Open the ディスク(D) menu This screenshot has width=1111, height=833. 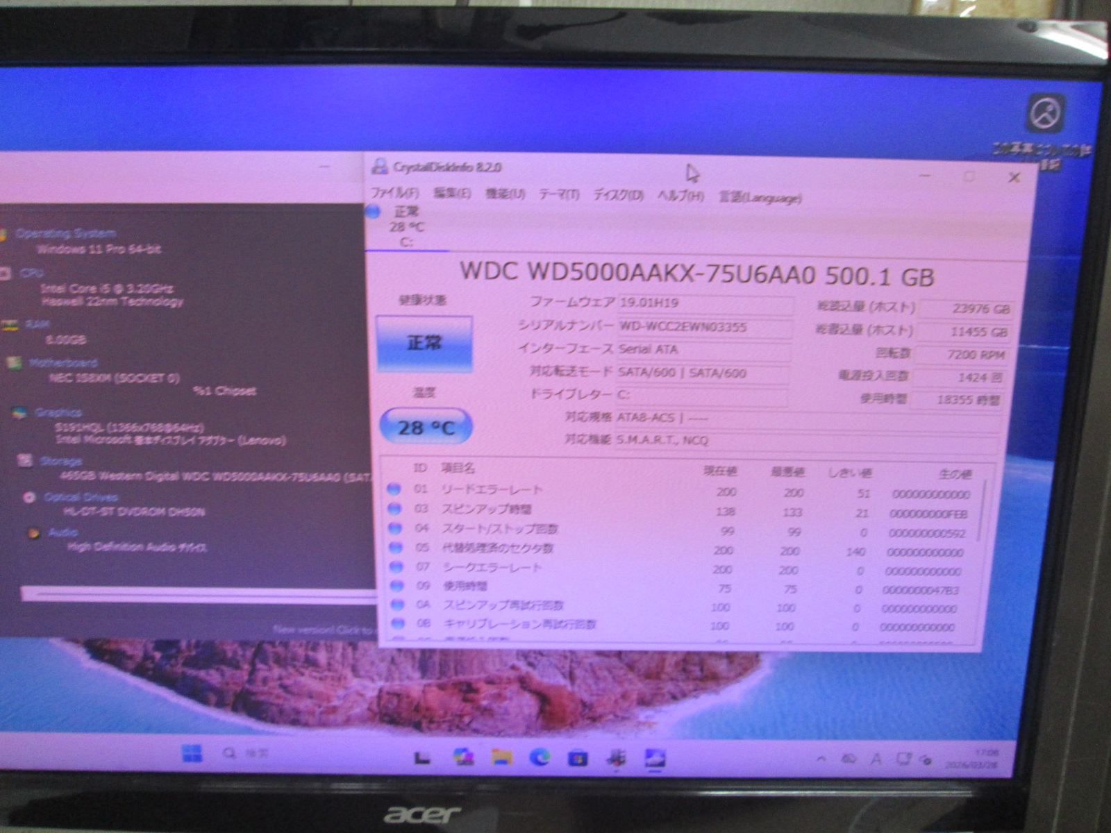pyautogui.click(x=618, y=195)
